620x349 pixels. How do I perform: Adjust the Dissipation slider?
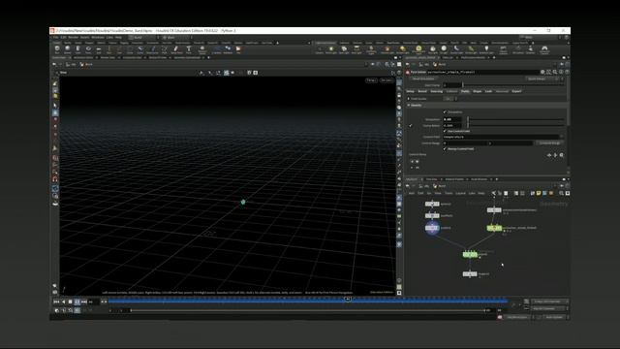tap(515, 119)
